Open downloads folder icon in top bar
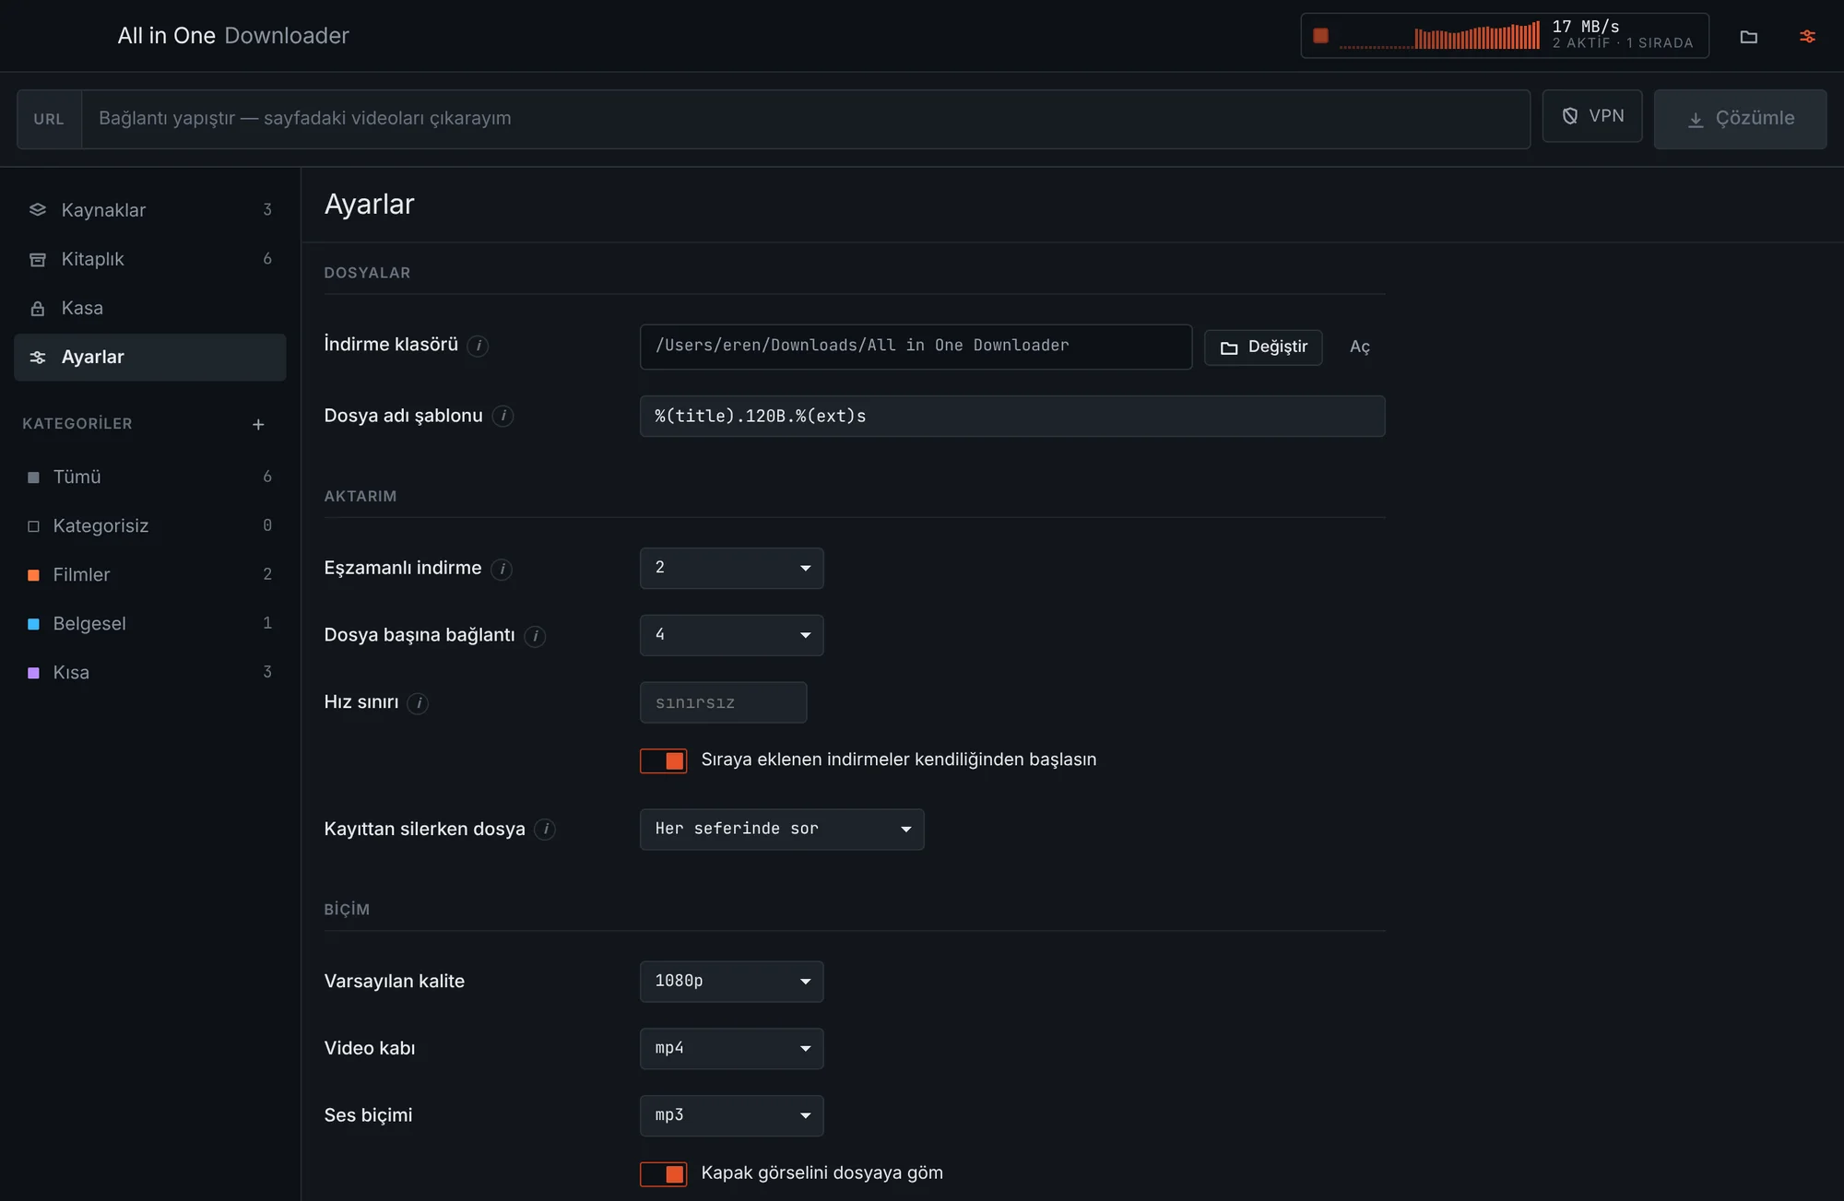 (1748, 37)
